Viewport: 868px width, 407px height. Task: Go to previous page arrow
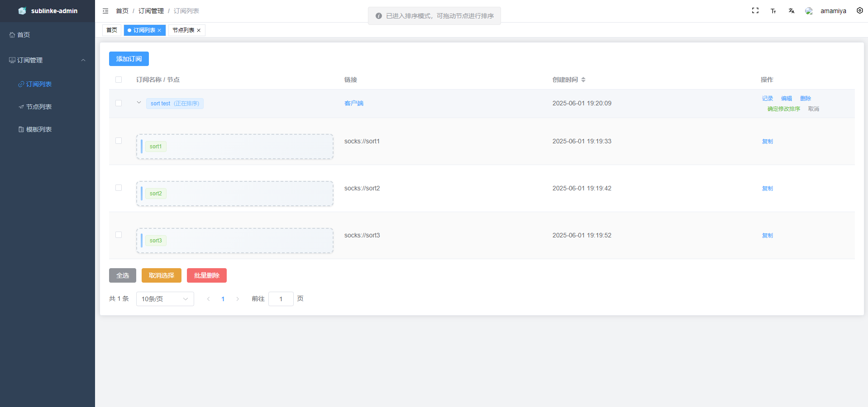click(x=208, y=299)
